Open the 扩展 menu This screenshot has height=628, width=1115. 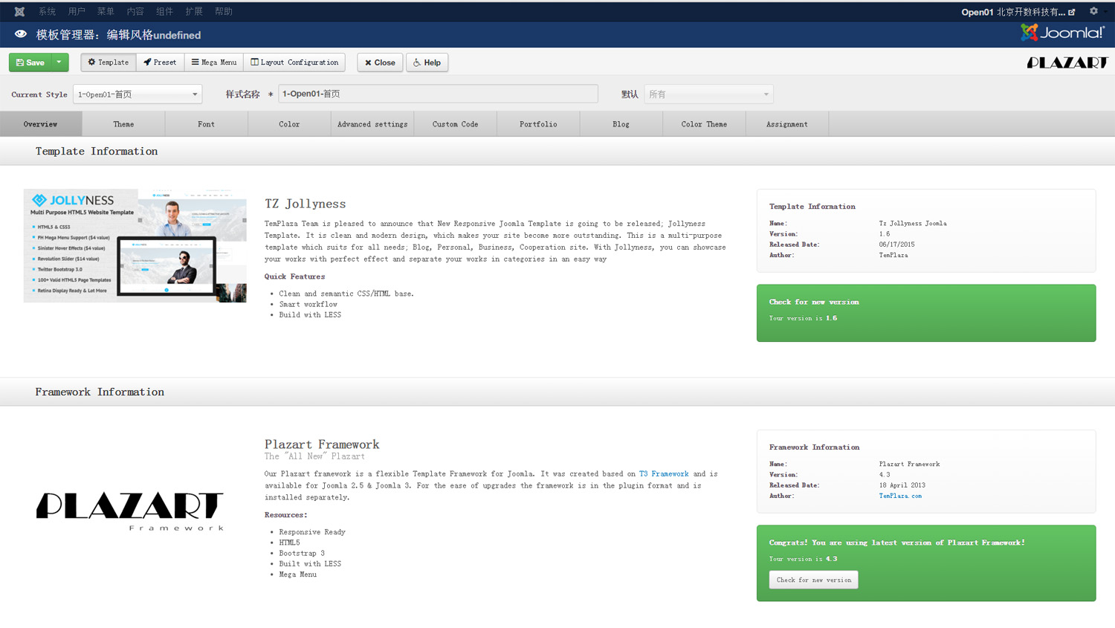click(193, 10)
